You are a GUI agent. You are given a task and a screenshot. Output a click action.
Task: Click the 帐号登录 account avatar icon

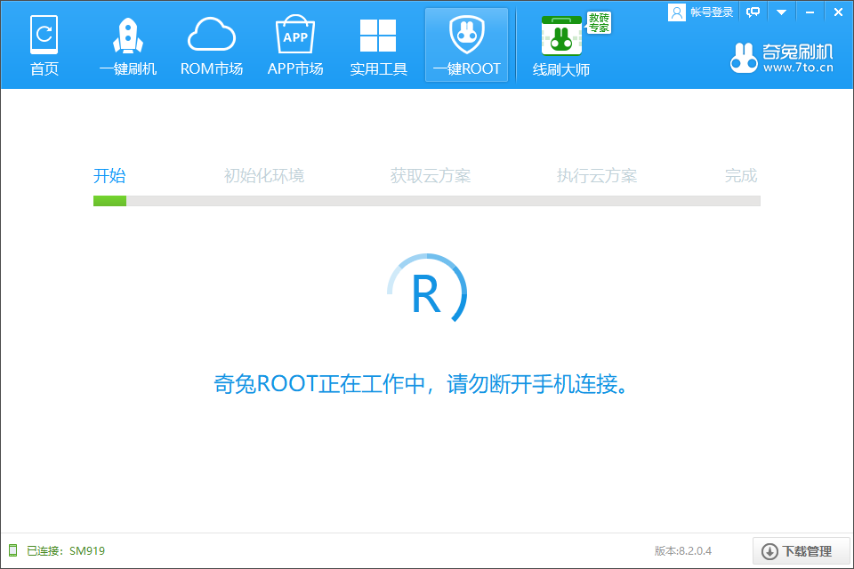tap(676, 12)
